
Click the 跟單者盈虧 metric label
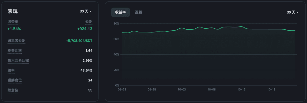16,41
